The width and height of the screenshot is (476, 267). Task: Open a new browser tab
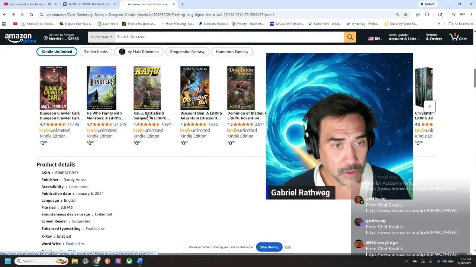(182, 4)
